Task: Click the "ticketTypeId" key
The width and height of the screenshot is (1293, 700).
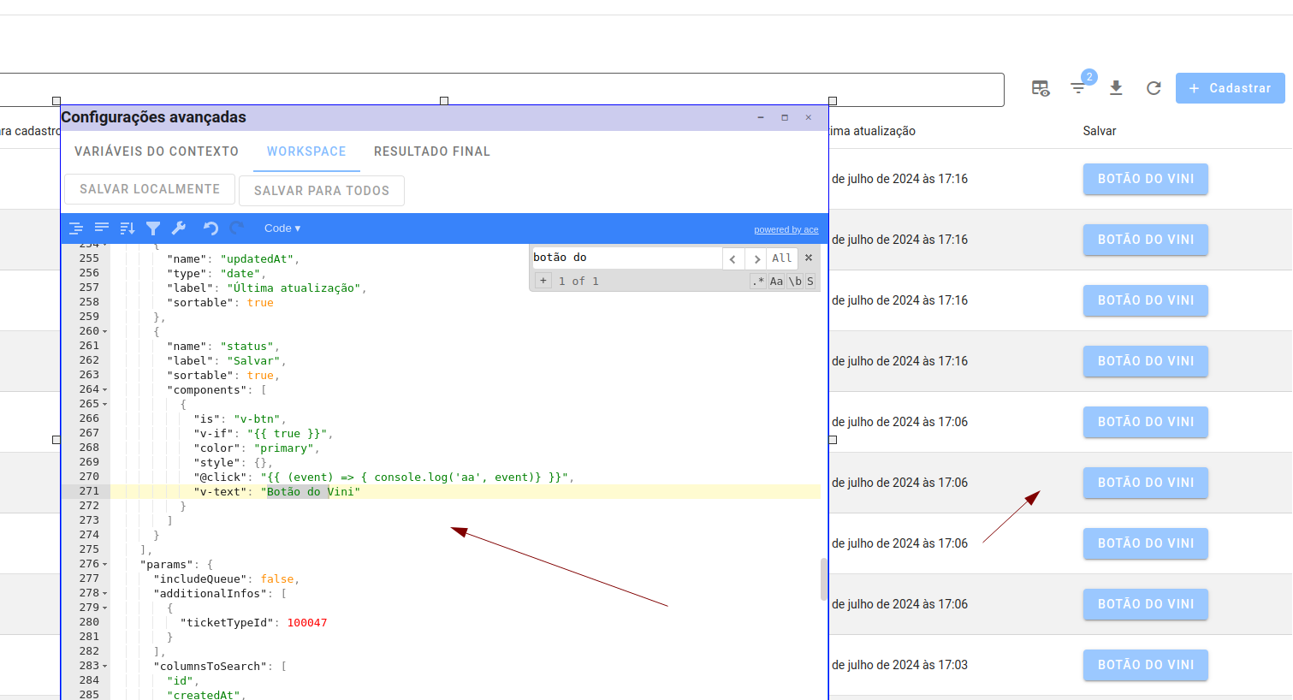Action: click(x=227, y=623)
